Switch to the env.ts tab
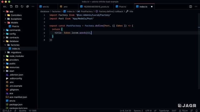 pos(47,7)
